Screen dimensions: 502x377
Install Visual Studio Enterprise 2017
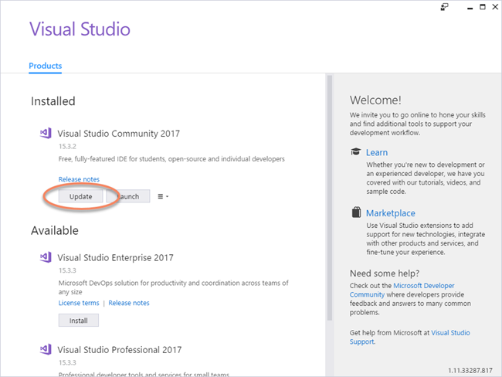point(79,321)
